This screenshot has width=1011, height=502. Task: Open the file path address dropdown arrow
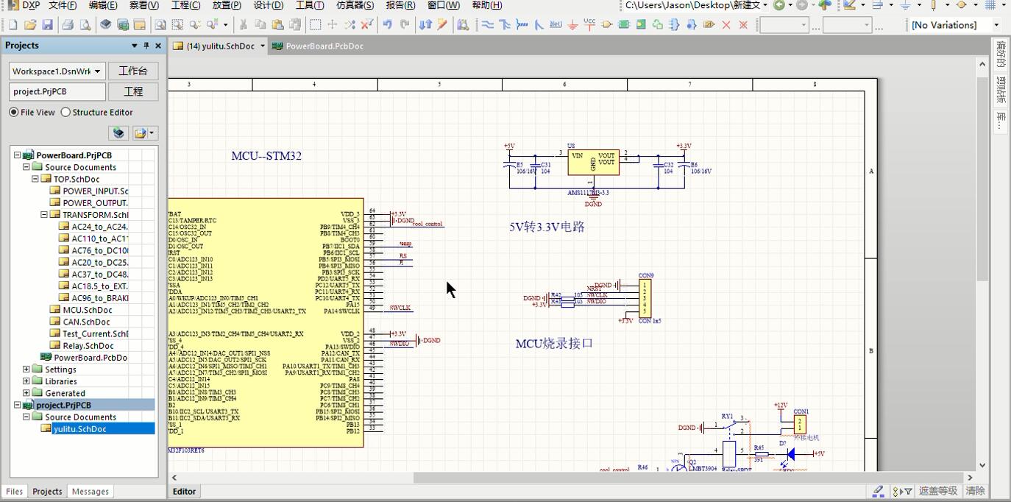[x=765, y=5]
